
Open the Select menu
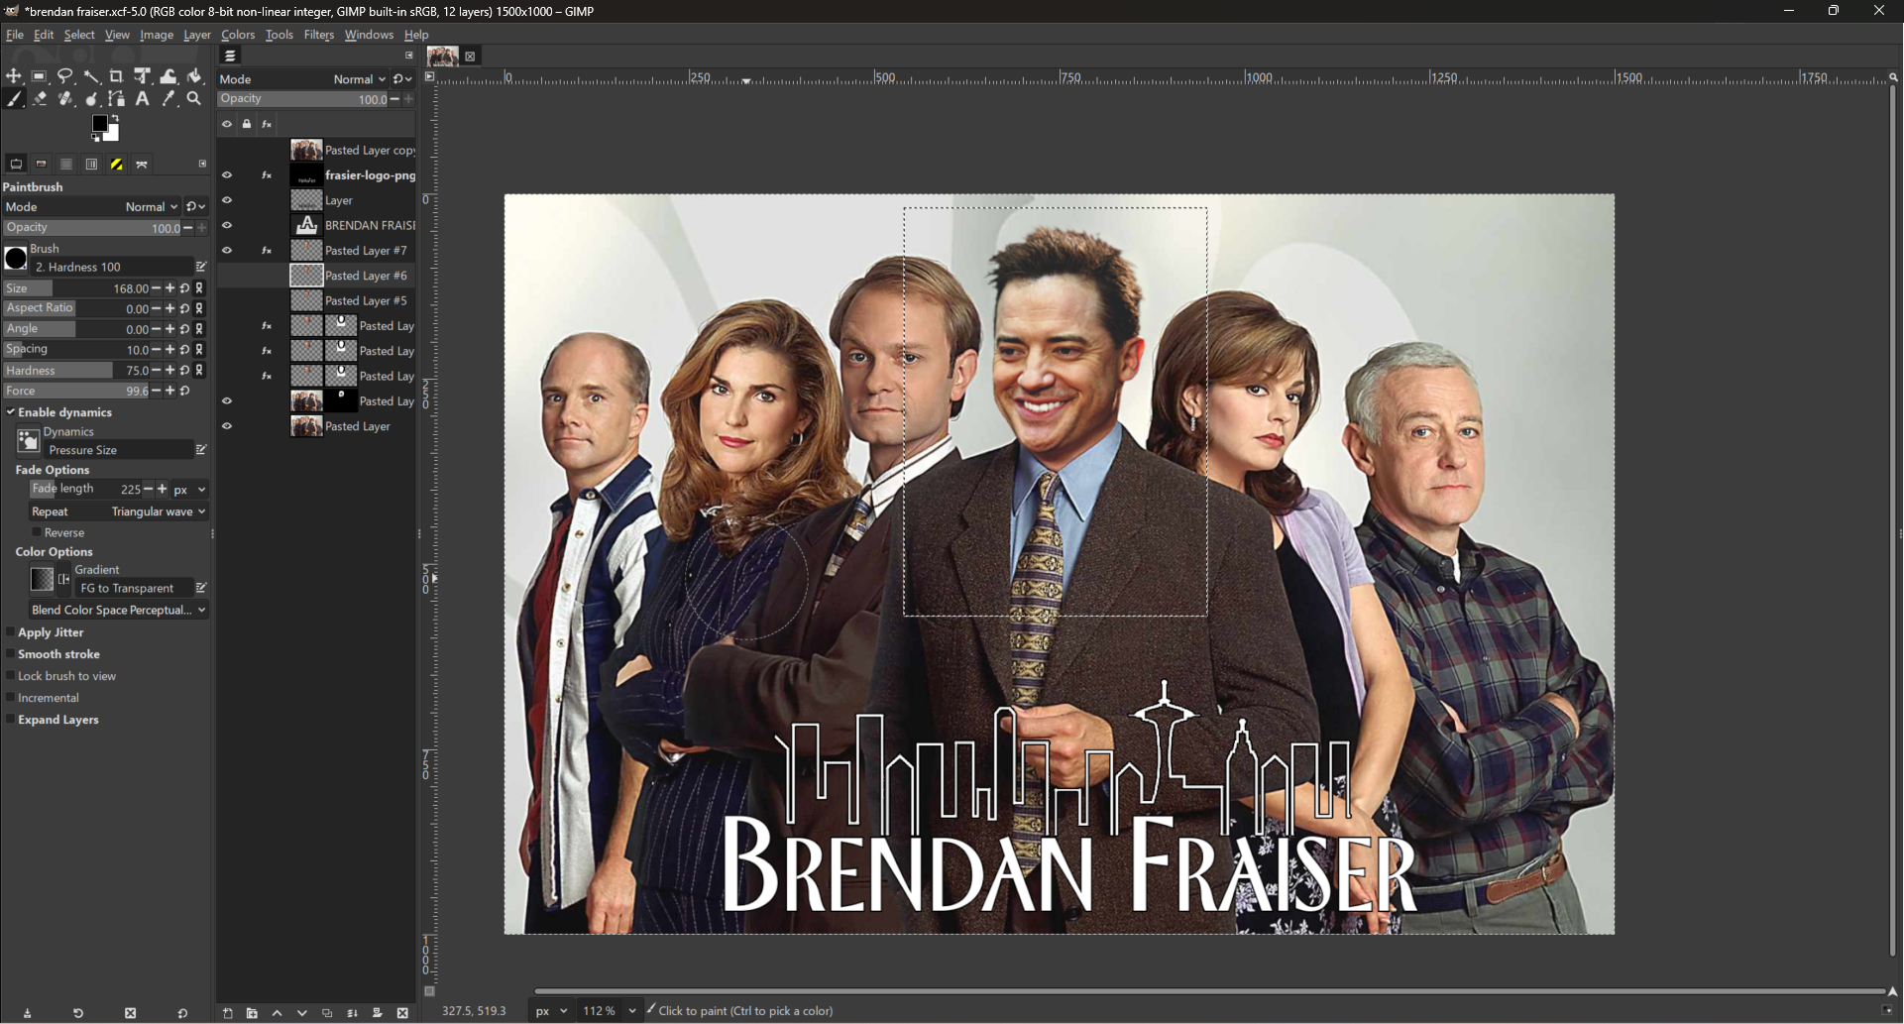click(x=79, y=35)
